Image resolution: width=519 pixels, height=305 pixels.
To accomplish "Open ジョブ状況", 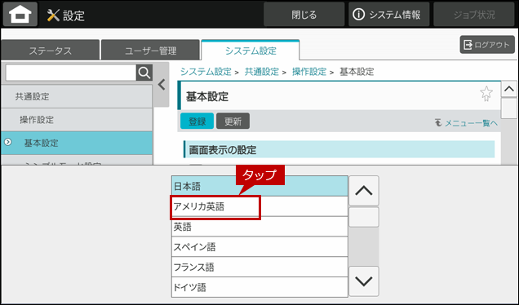I will pos(474,15).
